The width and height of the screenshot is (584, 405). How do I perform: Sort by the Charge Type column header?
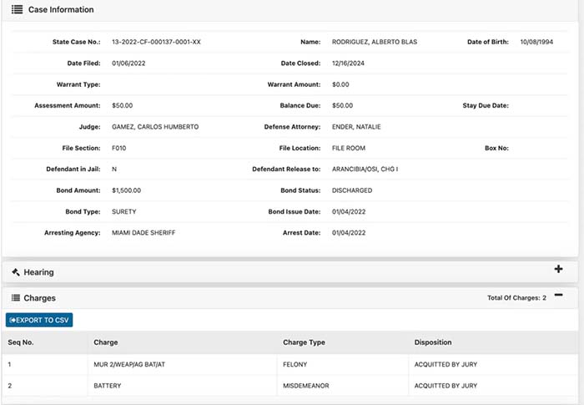pos(305,342)
